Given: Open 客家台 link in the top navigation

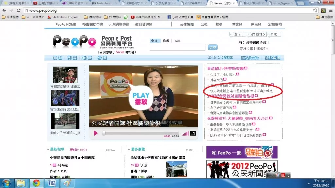Looking at the screenshot, I should [x=237, y=24].
